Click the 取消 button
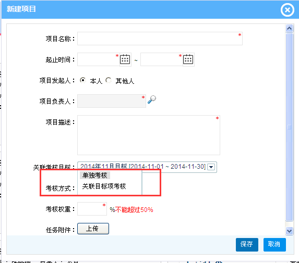 point(274,245)
